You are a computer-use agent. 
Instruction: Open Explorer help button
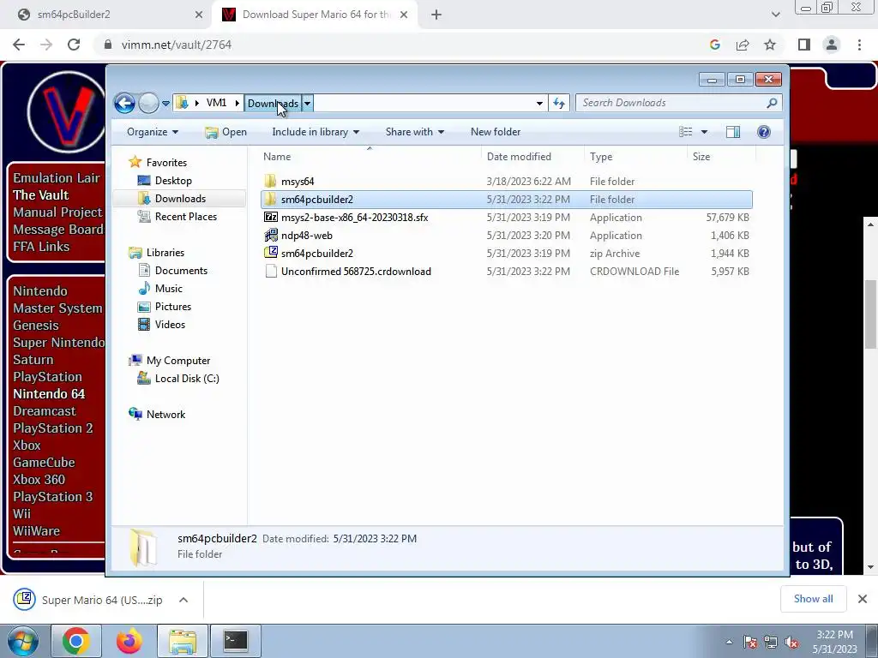[764, 132]
